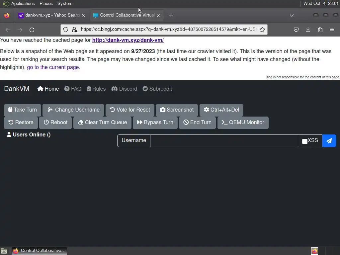Click the Firefox tray icon in bottom panel
Image resolution: width=340 pixels, height=255 pixels.
pyautogui.click(x=315, y=251)
